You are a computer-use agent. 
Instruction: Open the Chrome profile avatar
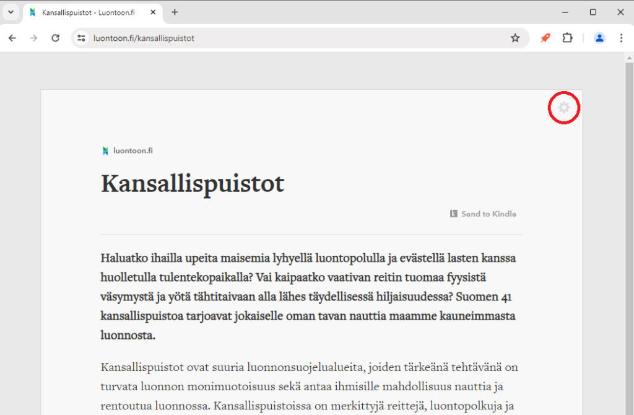(599, 38)
